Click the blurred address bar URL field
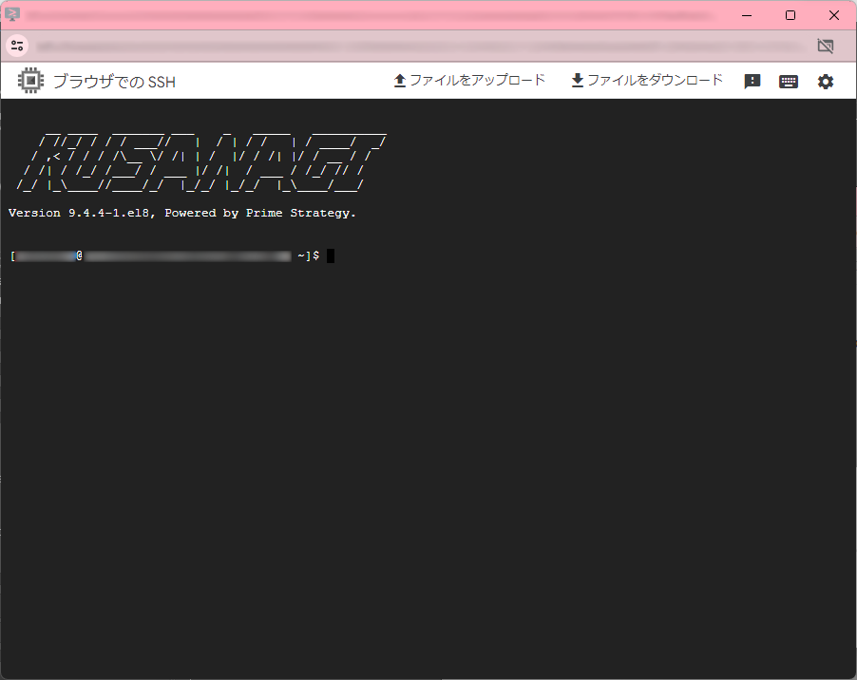The width and height of the screenshot is (857, 680). [421, 46]
